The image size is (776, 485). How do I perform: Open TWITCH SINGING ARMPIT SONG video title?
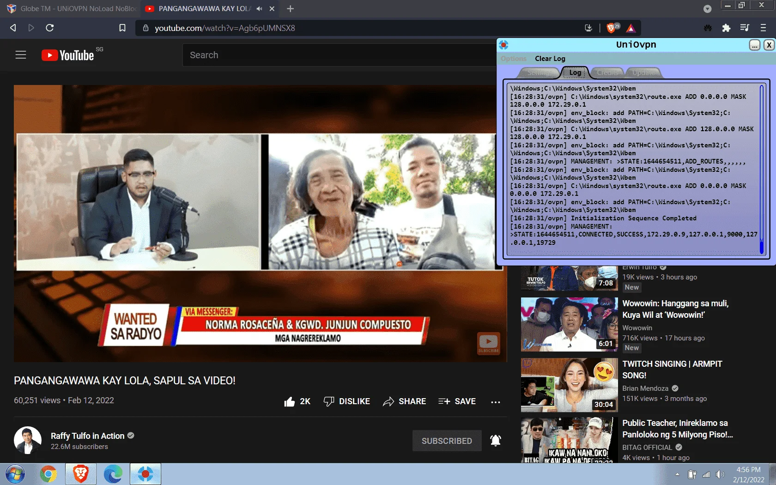(672, 370)
